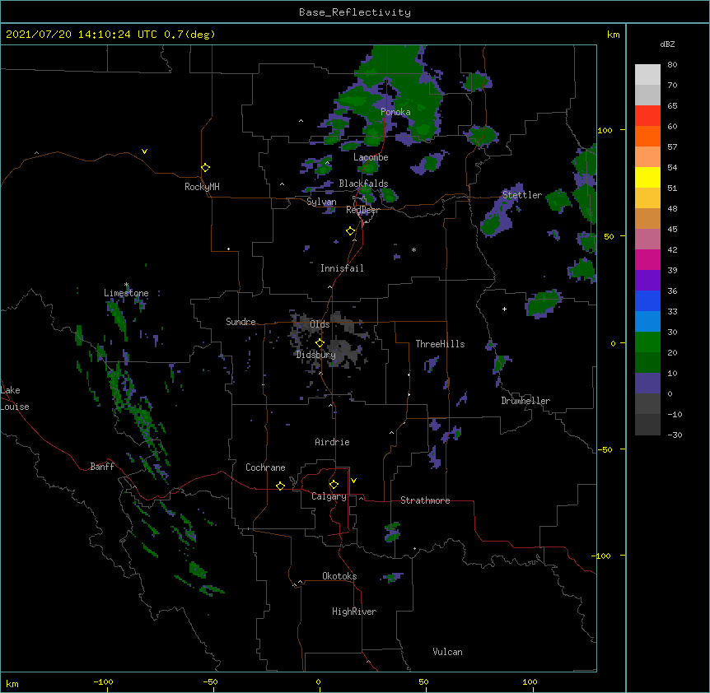Image resolution: width=710 pixels, height=693 pixels.
Task: Click the Blackfalds city label
Action: [363, 184]
